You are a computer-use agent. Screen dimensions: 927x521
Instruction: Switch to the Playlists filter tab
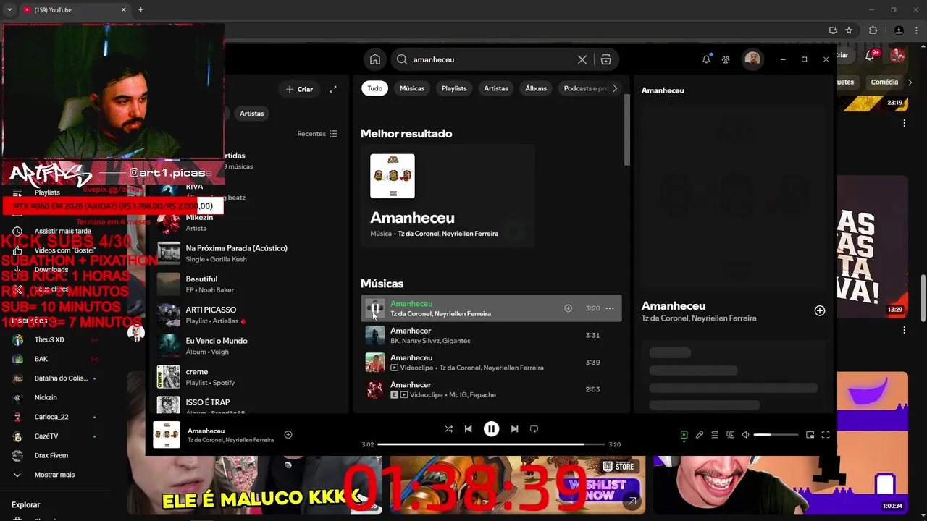454,88
